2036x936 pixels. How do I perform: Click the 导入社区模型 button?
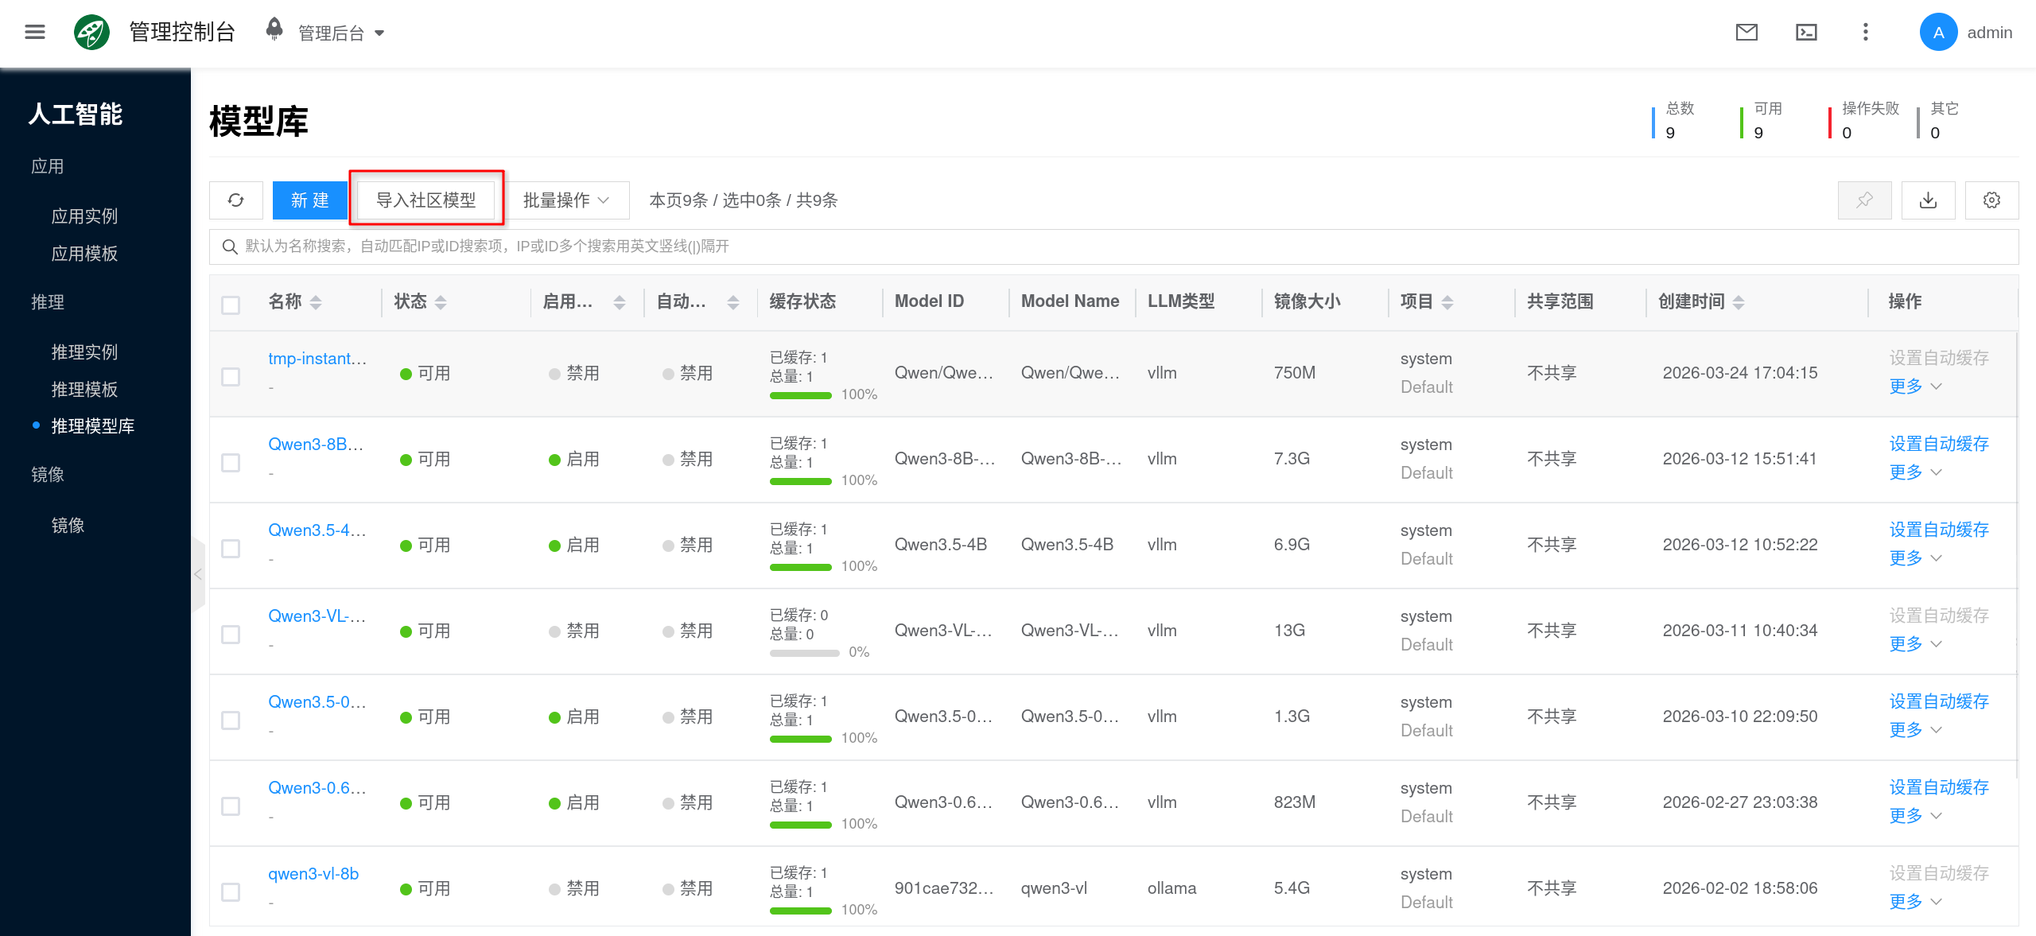tap(426, 200)
